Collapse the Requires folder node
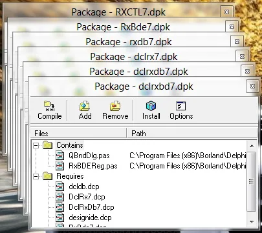This screenshot has height=233, width=262. click(36, 176)
